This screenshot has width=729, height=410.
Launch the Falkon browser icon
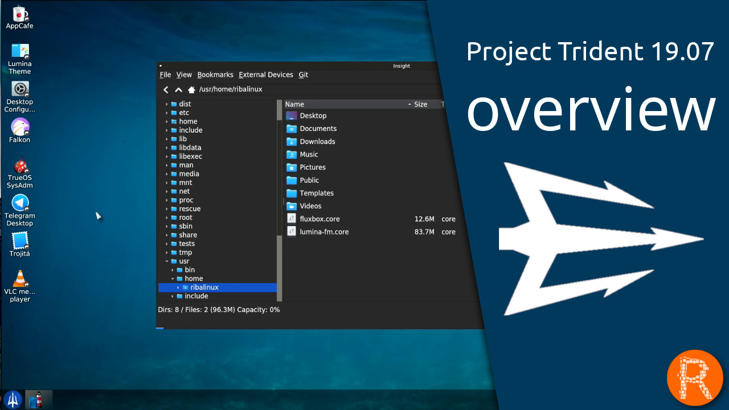pos(20,130)
